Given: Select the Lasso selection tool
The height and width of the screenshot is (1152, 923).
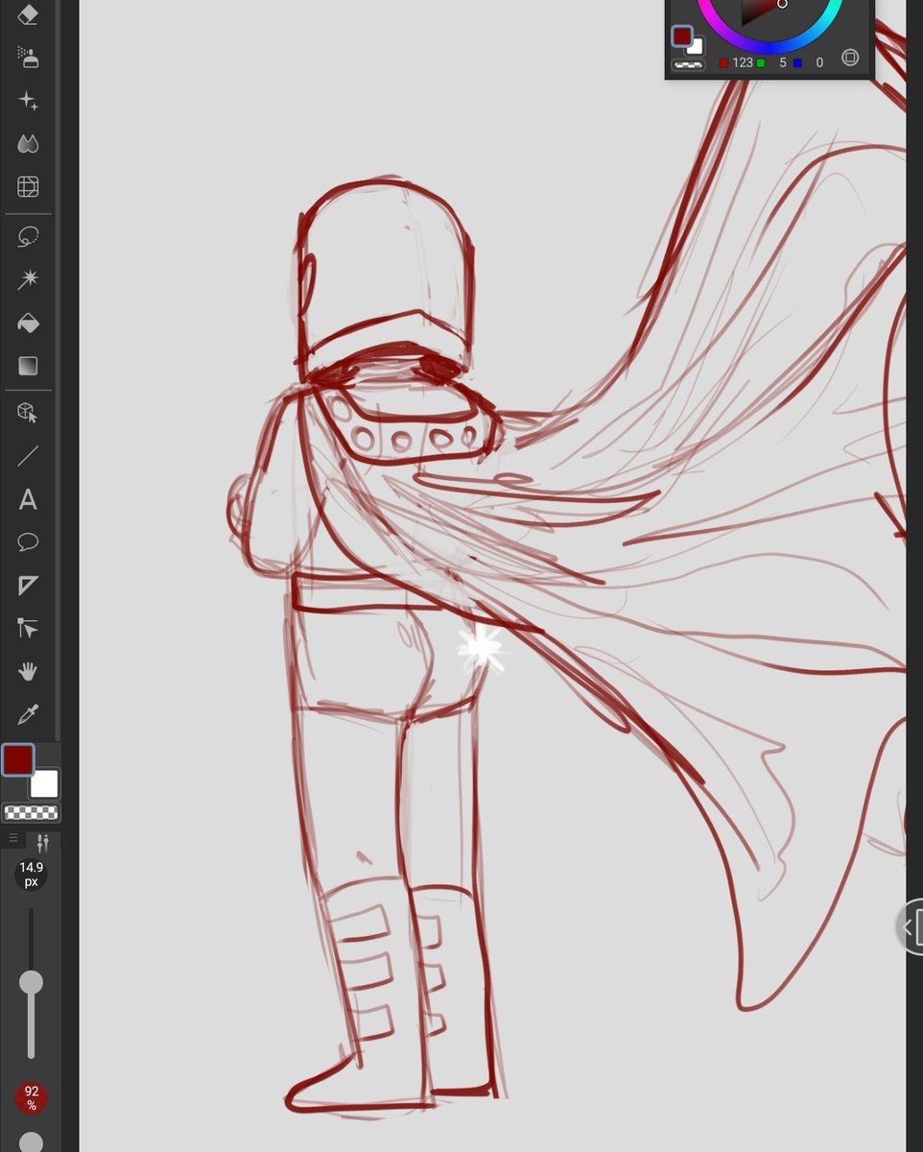Looking at the screenshot, I should 28,236.
